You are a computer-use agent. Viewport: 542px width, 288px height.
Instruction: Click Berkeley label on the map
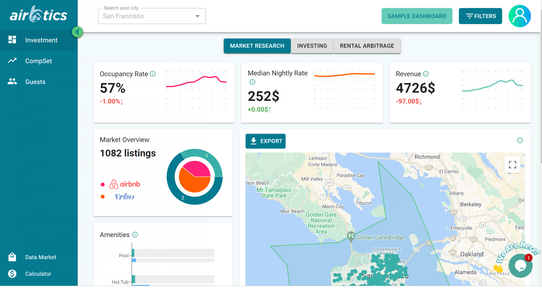coord(471,204)
